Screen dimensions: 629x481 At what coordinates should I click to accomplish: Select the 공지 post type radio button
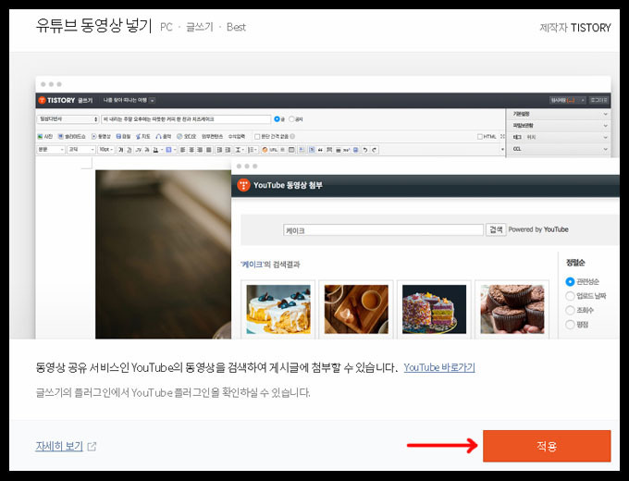(x=291, y=119)
